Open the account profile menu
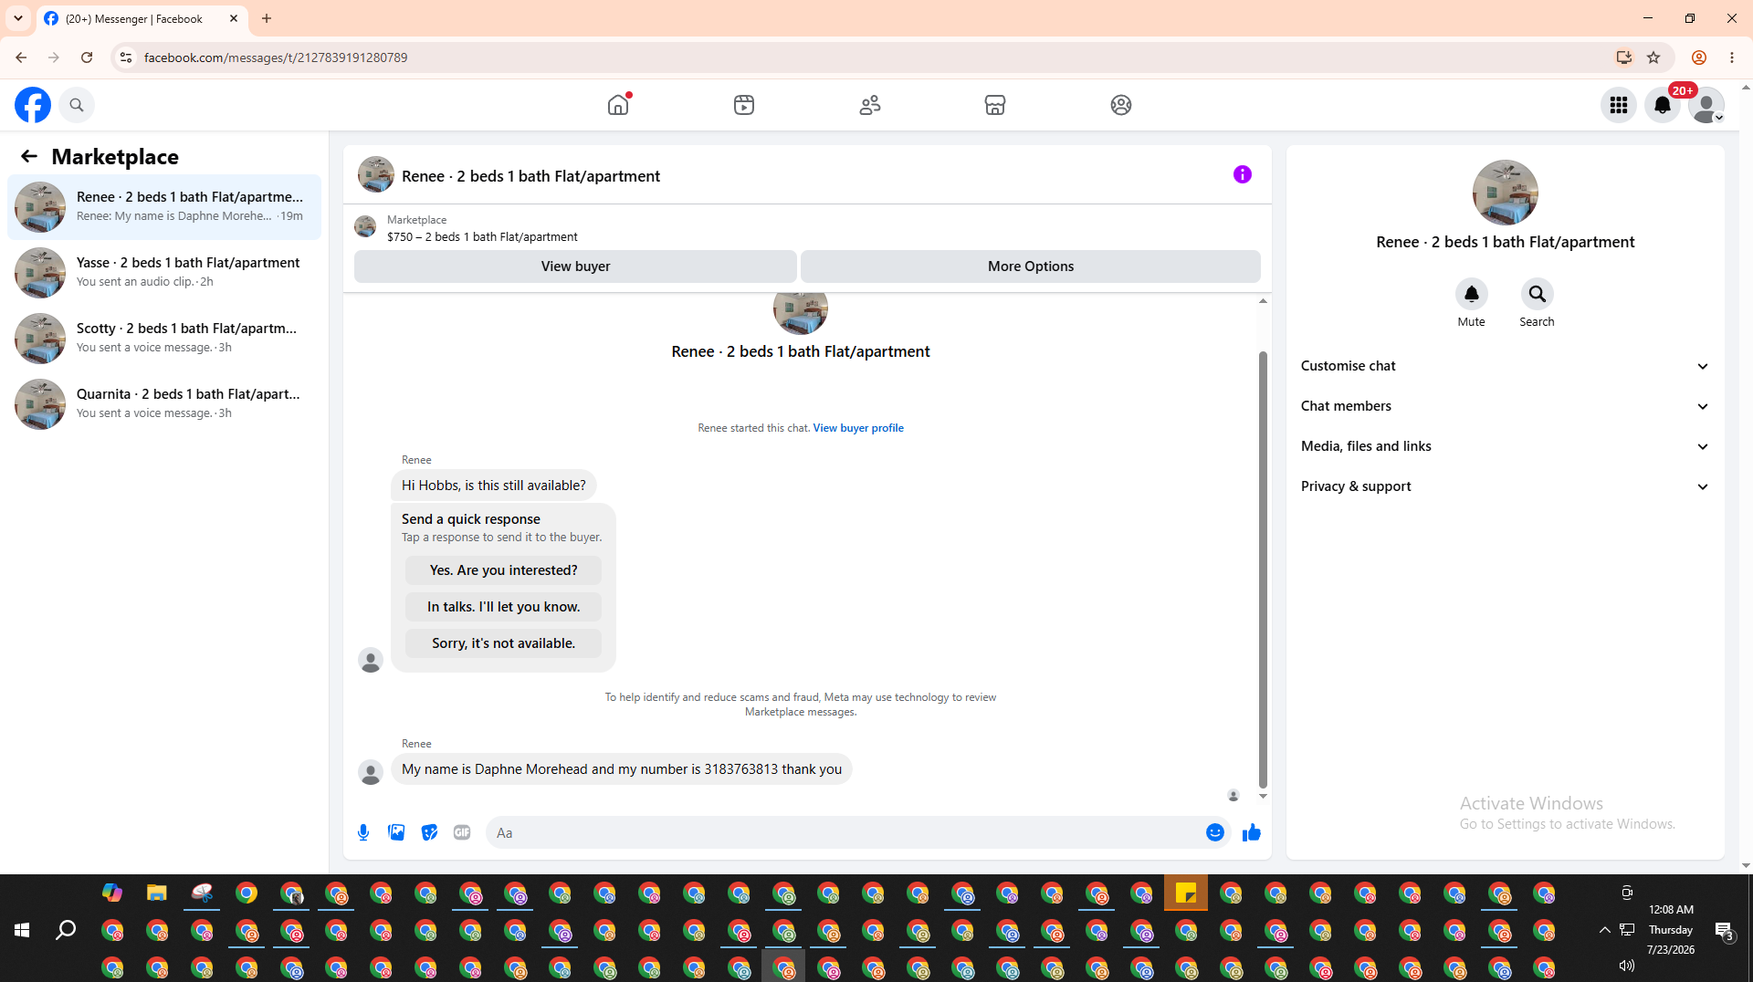Screen dimensions: 1753x982 point(1706,105)
